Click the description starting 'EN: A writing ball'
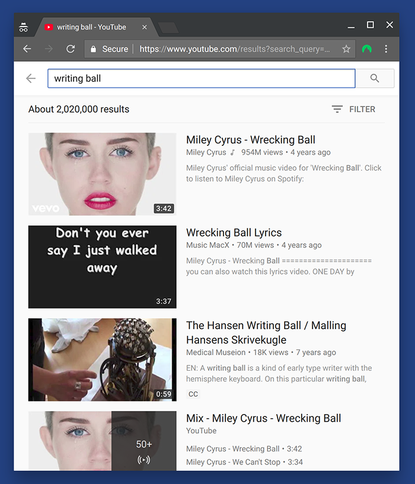Screen dimensions: 415x484 pos(279,374)
